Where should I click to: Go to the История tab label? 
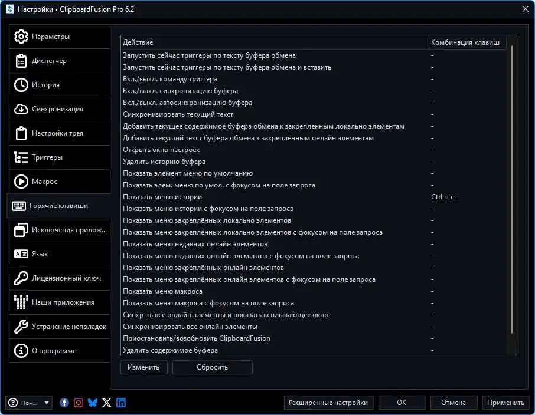[45, 85]
